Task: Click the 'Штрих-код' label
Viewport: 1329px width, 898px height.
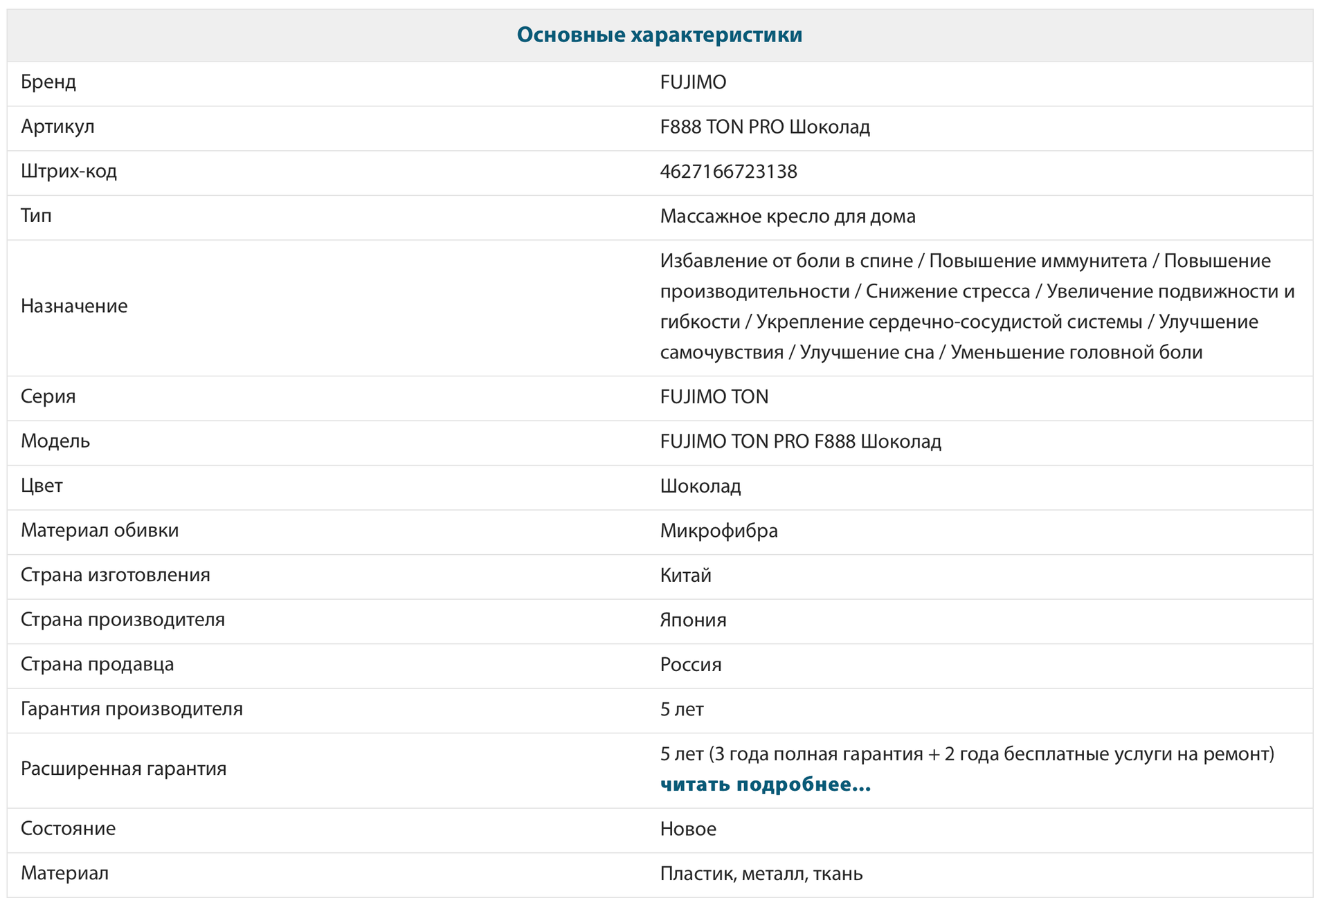Action: point(69,171)
